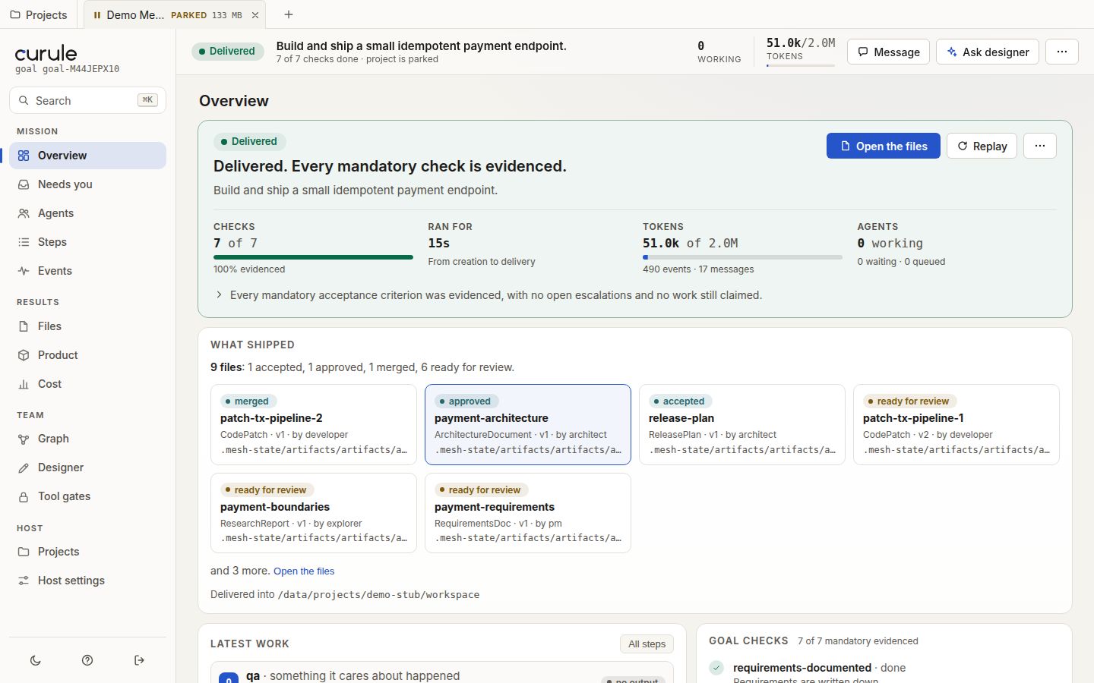Open the team Graph view
This screenshot has height=683, width=1094.
(87, 439)
